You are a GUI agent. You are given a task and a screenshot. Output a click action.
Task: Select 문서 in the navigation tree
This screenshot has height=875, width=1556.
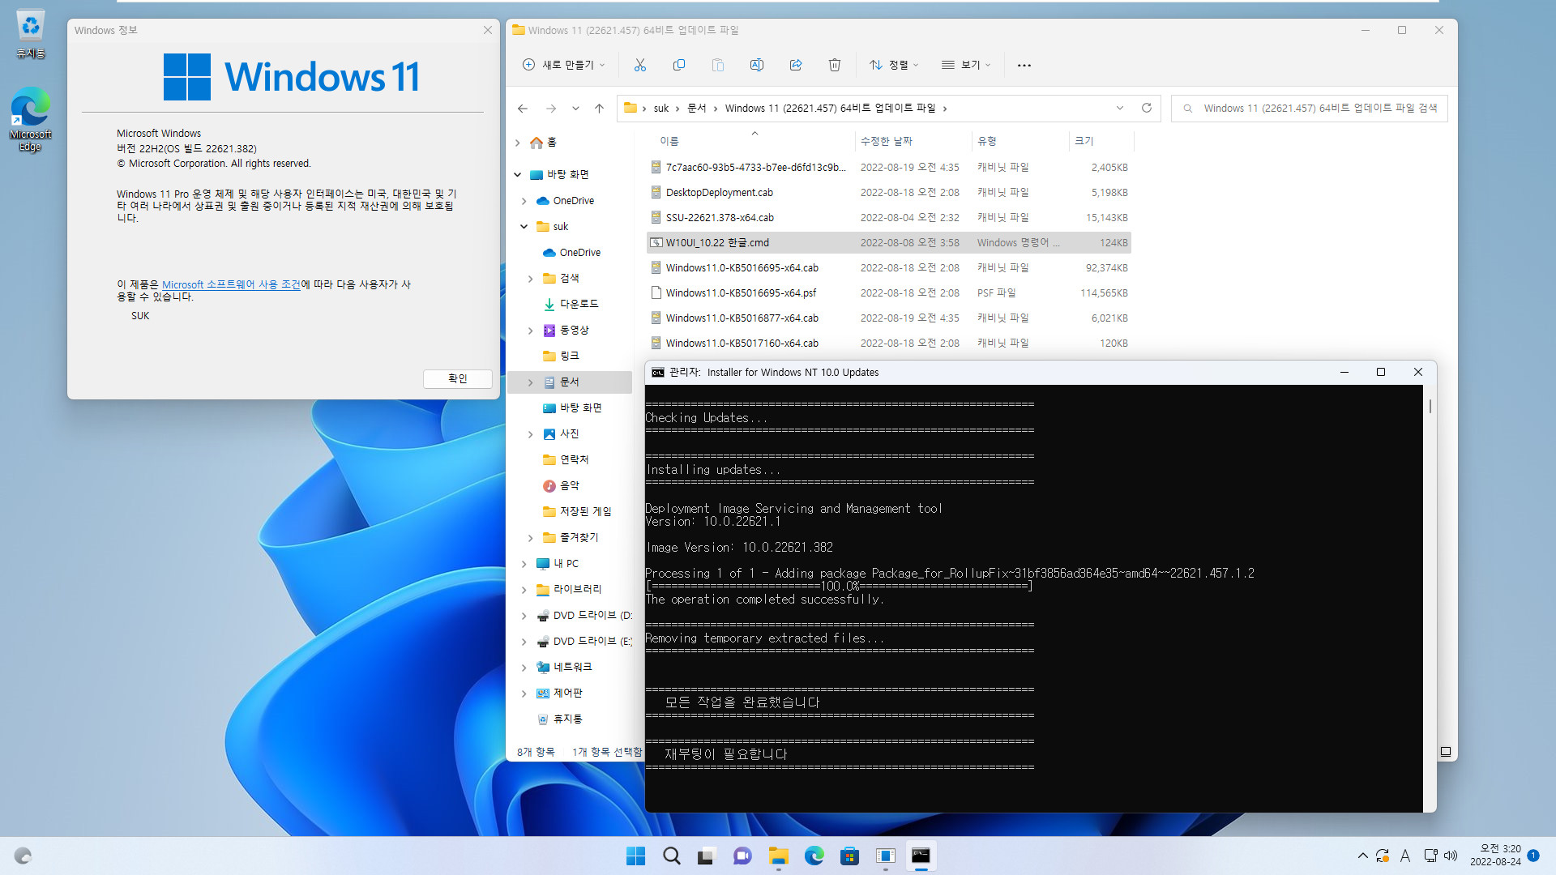coord(569,382)
